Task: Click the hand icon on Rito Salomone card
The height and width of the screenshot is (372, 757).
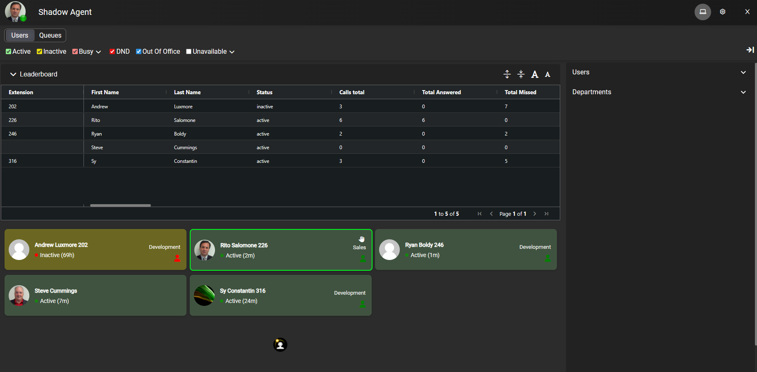Action: (x=362, y=239)
